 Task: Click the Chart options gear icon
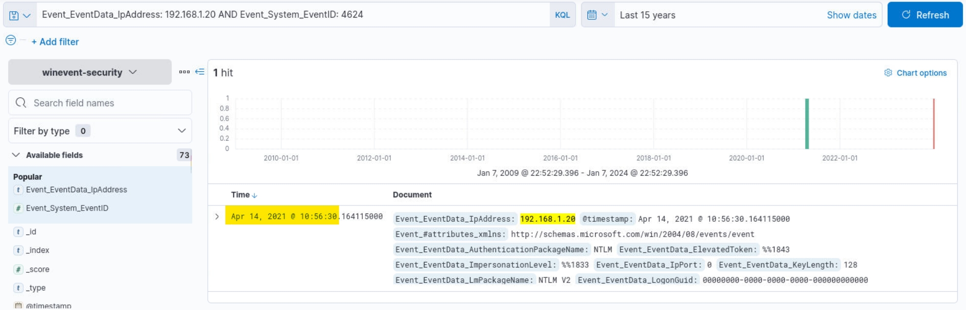(x=888, y=73)
